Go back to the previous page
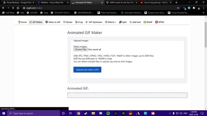207x116 pixels. pyautogui.click(x=3, y=8)
